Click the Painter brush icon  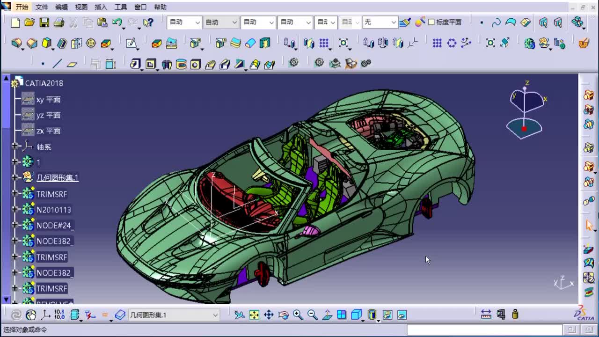click(x=405, y=22)
